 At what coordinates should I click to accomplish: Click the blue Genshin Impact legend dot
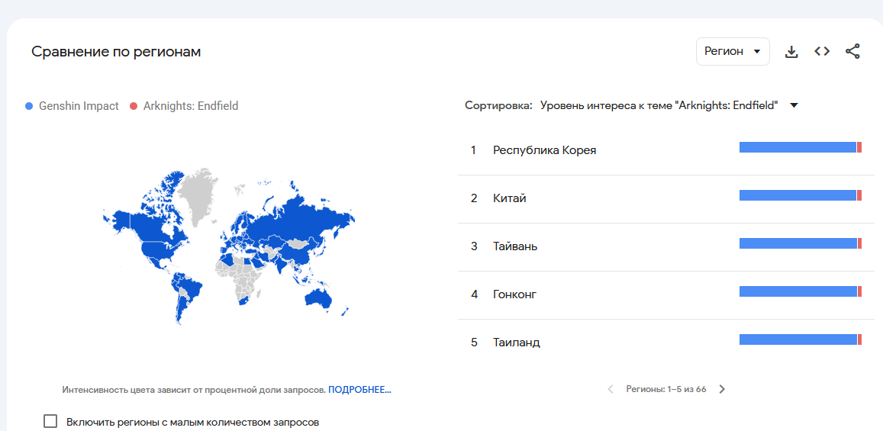(29, 106)
